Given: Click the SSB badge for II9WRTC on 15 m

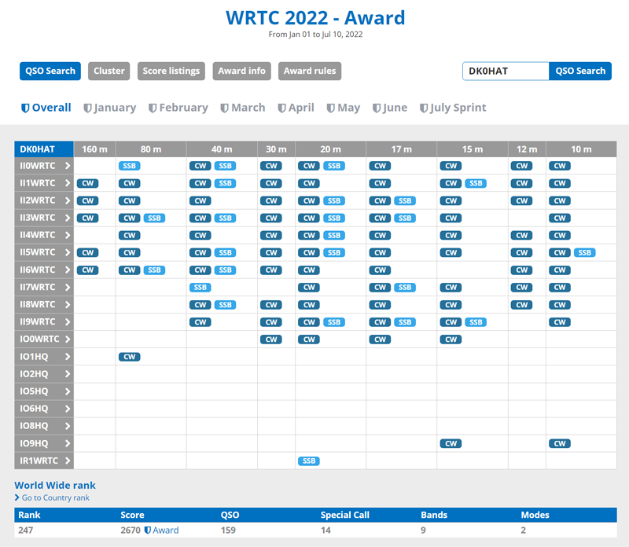Looking at the screenshot, I should point(476,322).
